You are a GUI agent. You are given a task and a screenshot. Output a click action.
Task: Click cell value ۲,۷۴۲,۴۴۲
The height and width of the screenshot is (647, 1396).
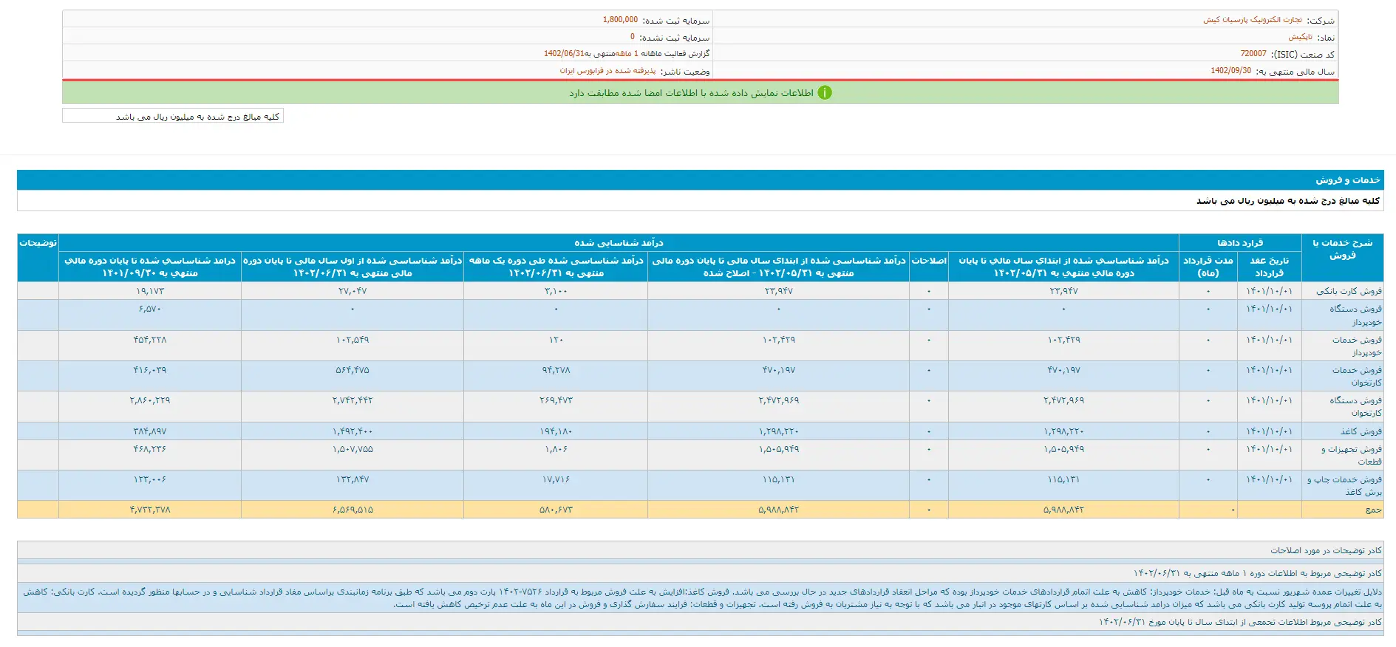tap(353, 400)
